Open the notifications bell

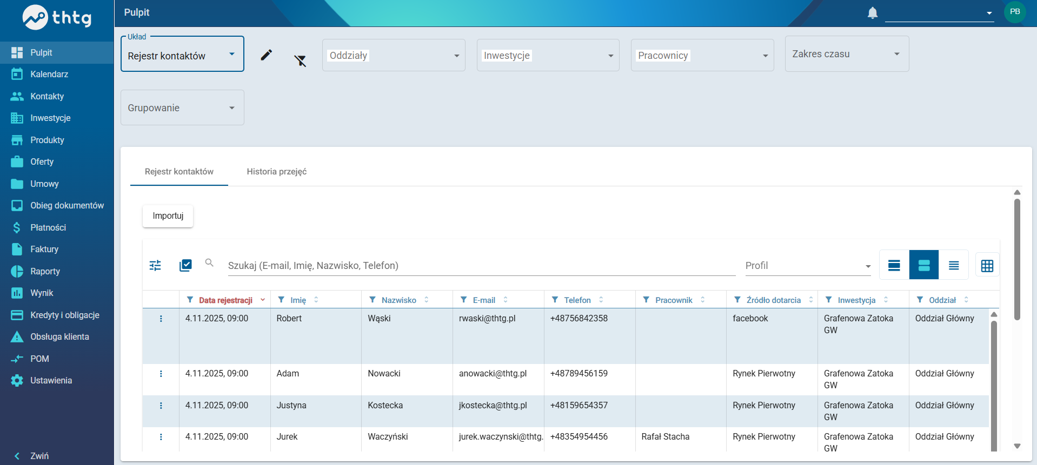[x=872, y=12]
